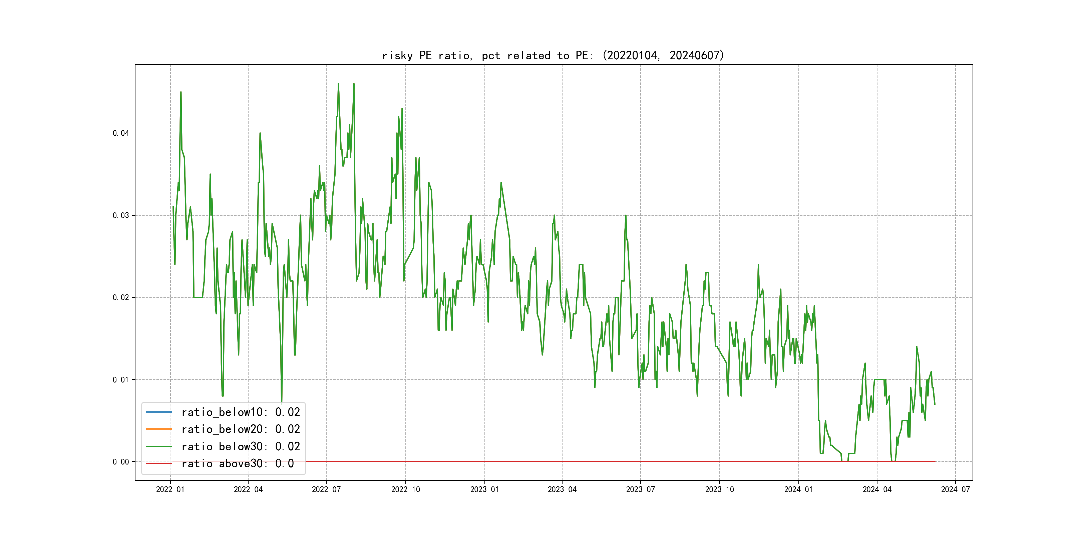Select the ratio_below10: 0.02 legend label

tap(241, 412)
